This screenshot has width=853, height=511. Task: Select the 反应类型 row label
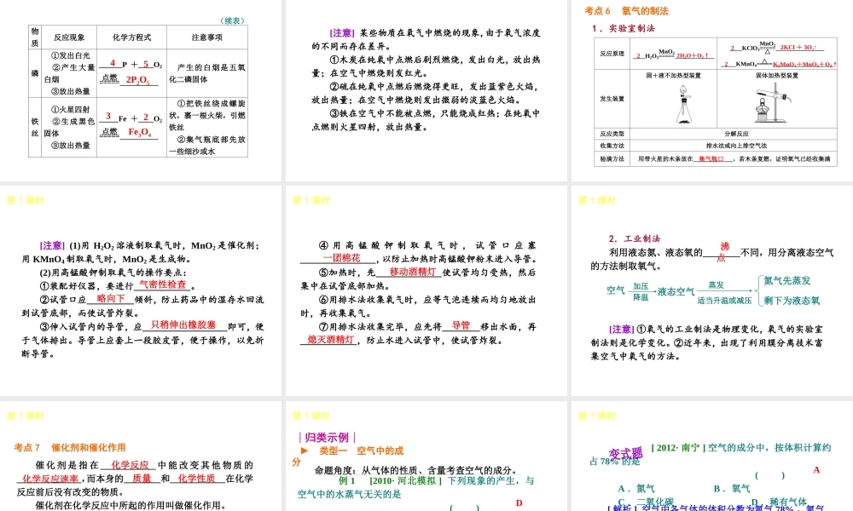(x=612, y=134)
